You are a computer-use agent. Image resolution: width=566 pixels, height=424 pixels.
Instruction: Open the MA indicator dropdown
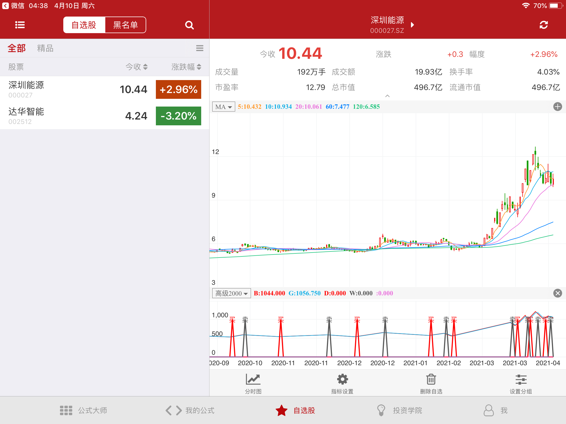[x=223, y=107]
